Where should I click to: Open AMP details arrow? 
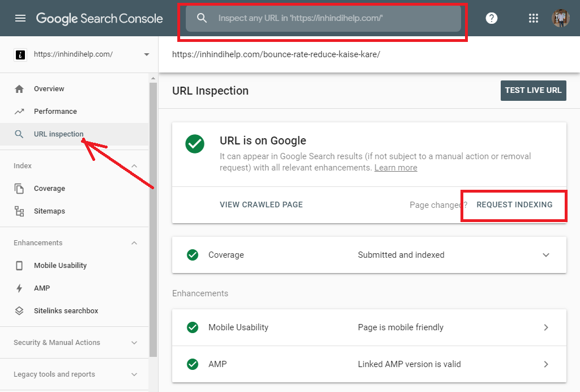coord(545,364)
